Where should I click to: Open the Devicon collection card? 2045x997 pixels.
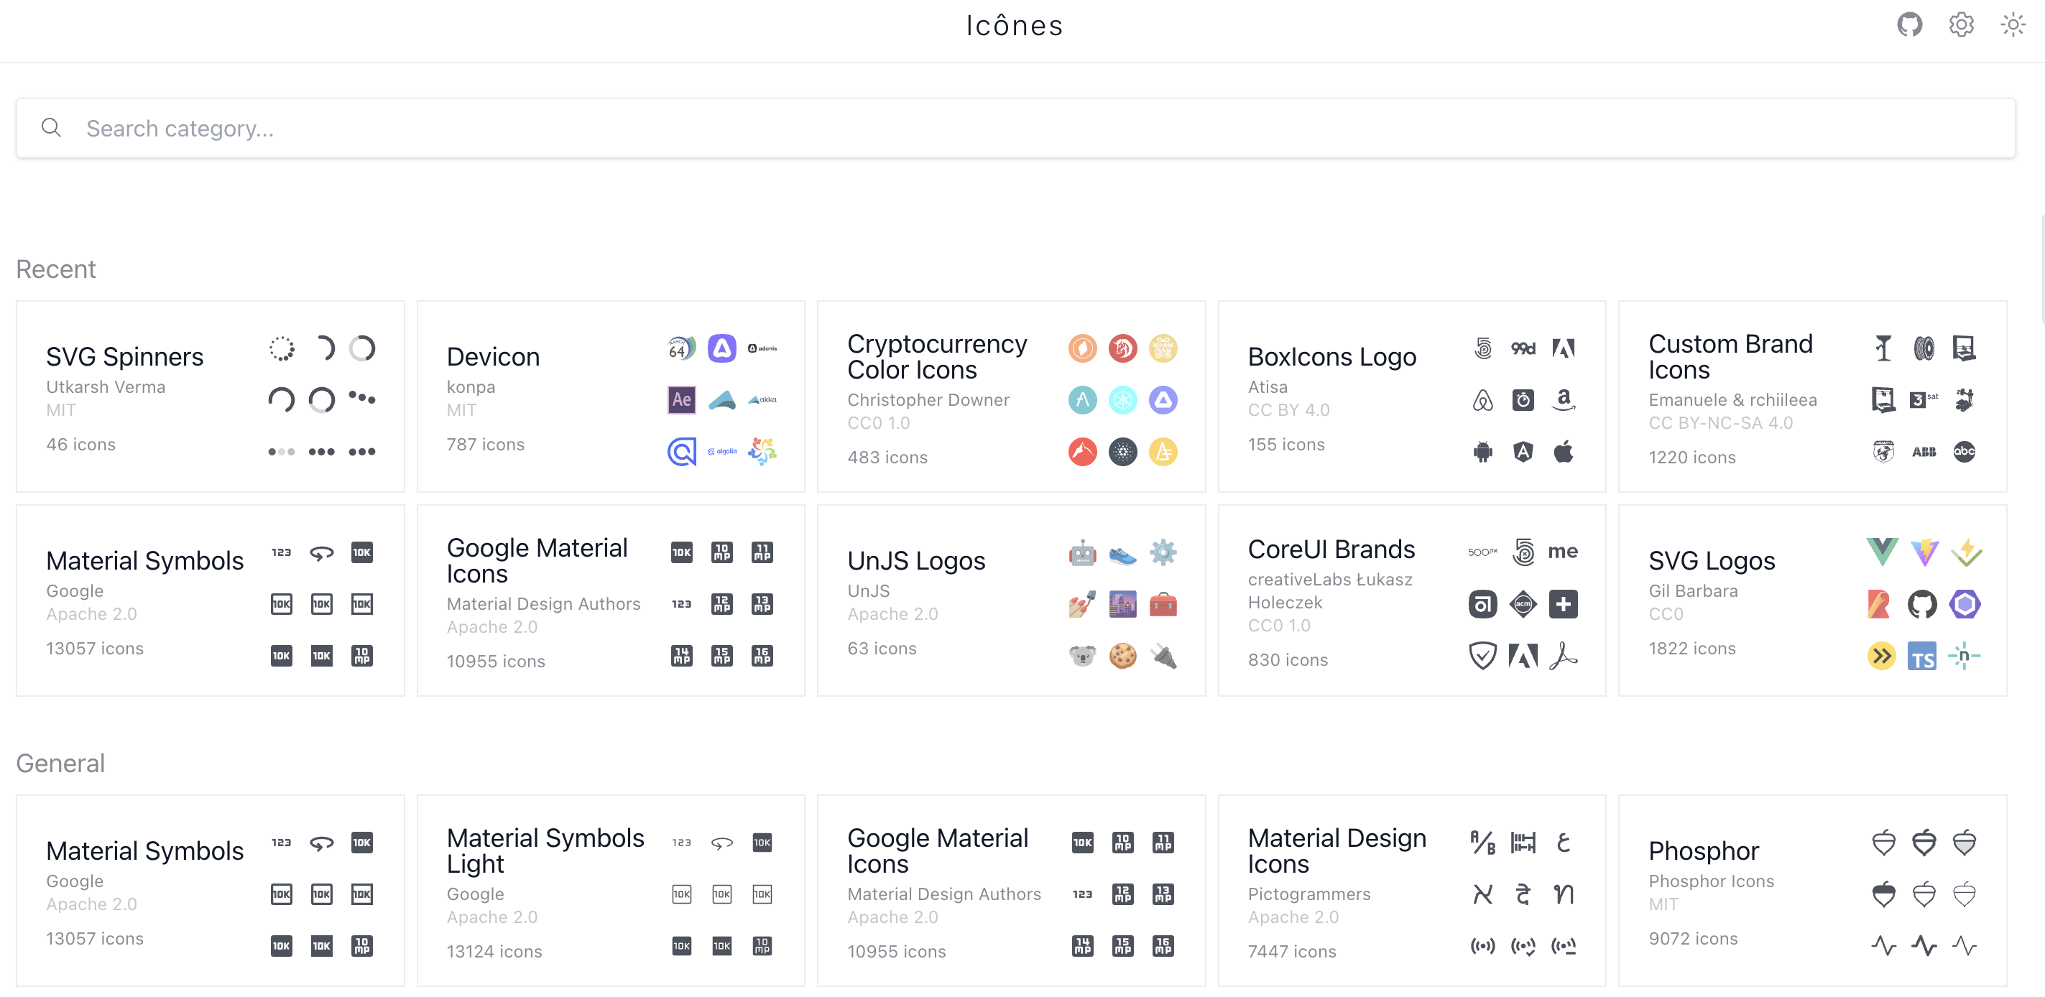tap(493, 357)
